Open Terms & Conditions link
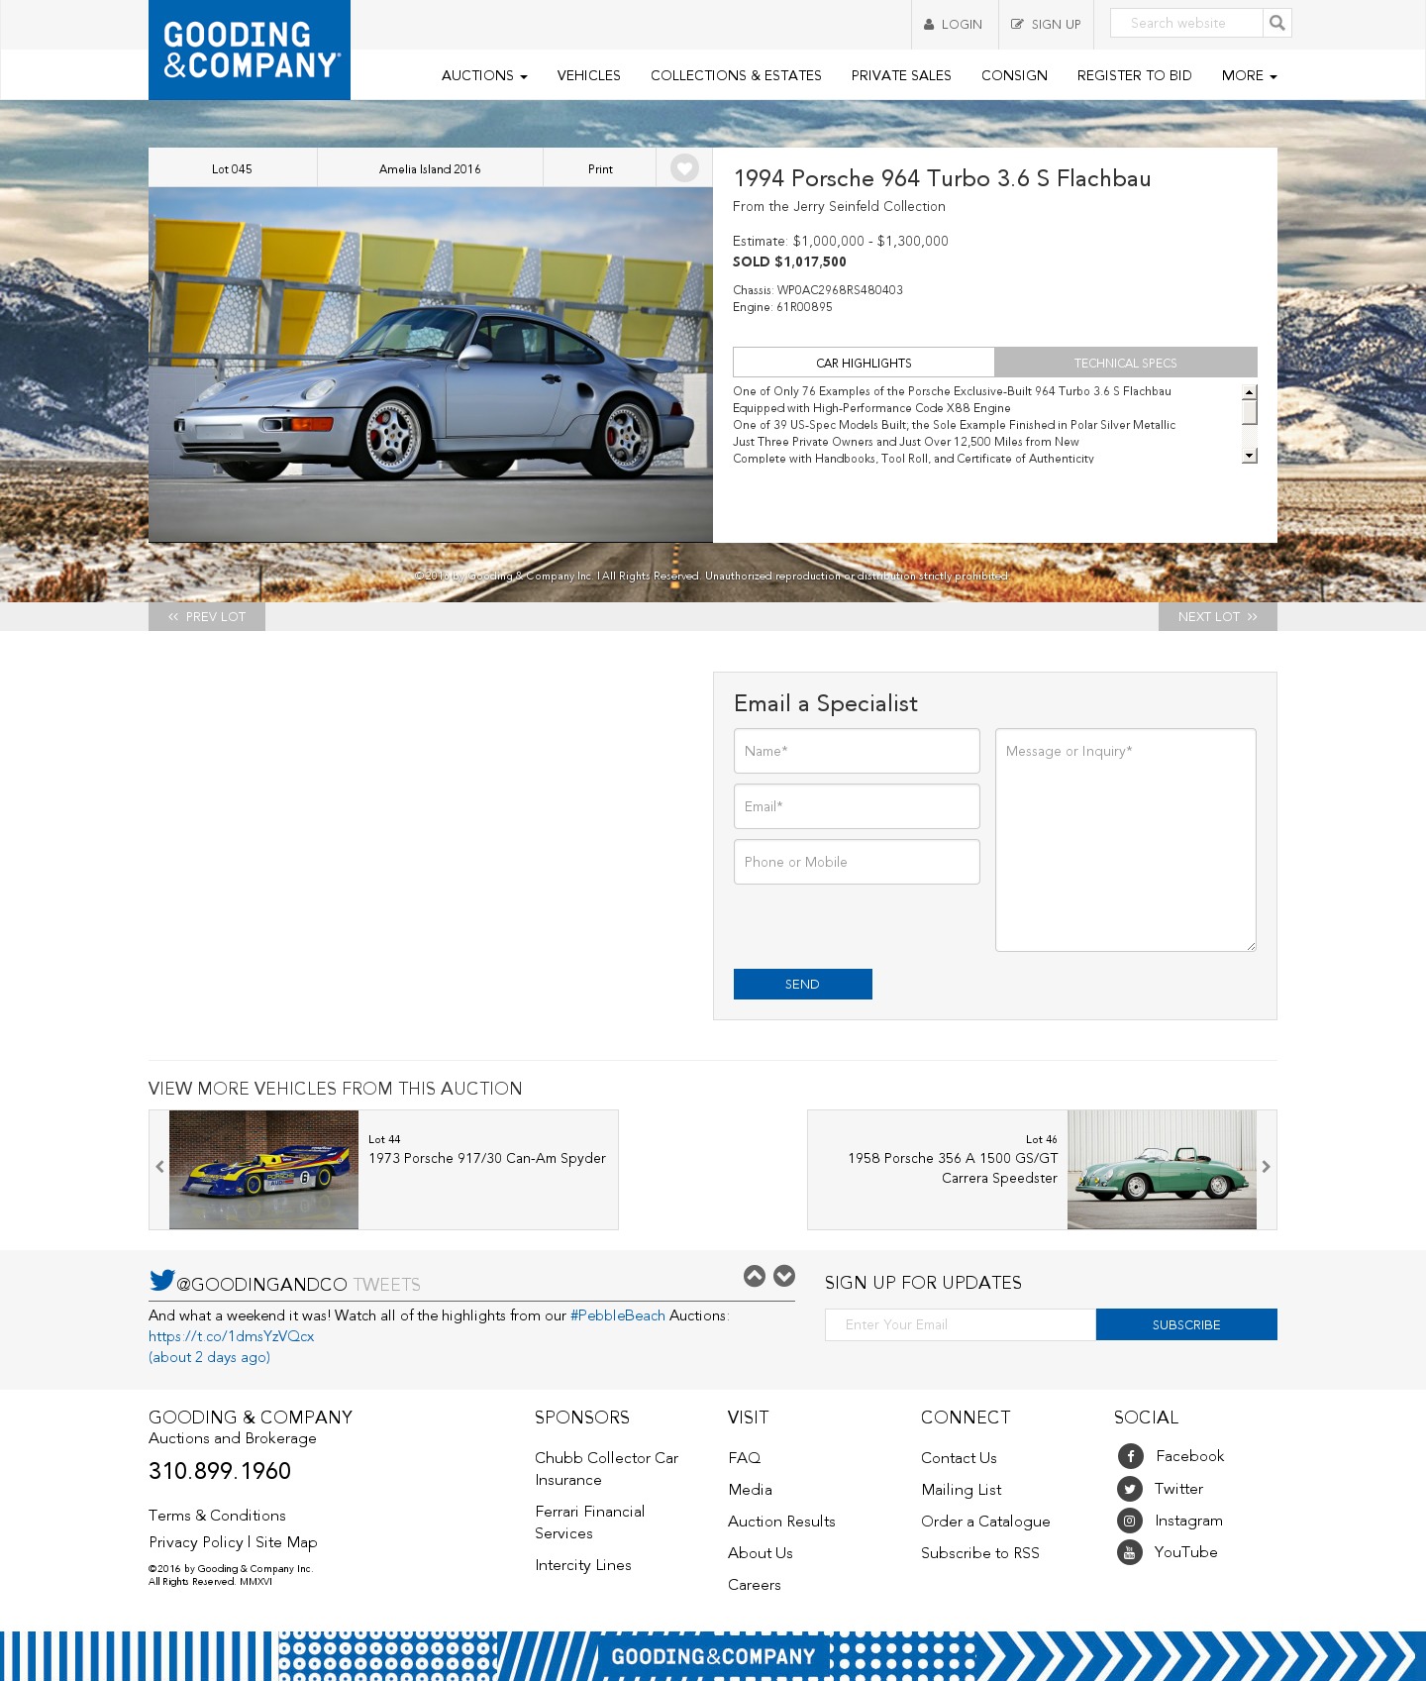This screenshot has width=1426, height=1681. coord(217,1516)
